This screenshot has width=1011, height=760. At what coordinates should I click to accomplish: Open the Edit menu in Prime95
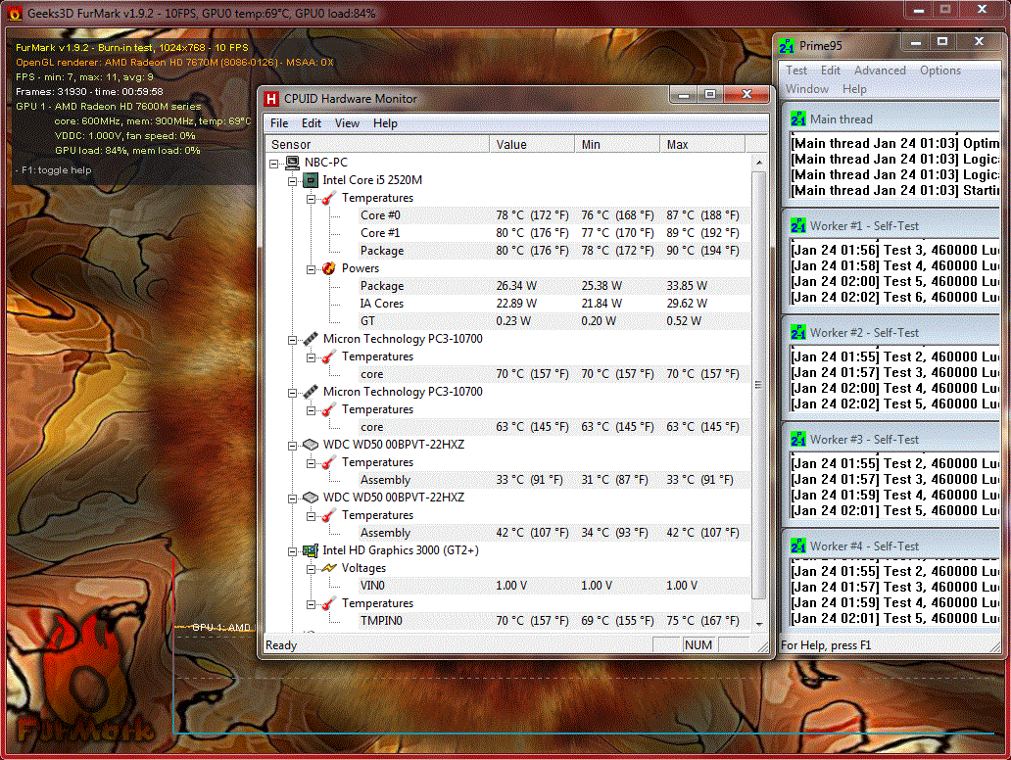[x=831, y=71]
